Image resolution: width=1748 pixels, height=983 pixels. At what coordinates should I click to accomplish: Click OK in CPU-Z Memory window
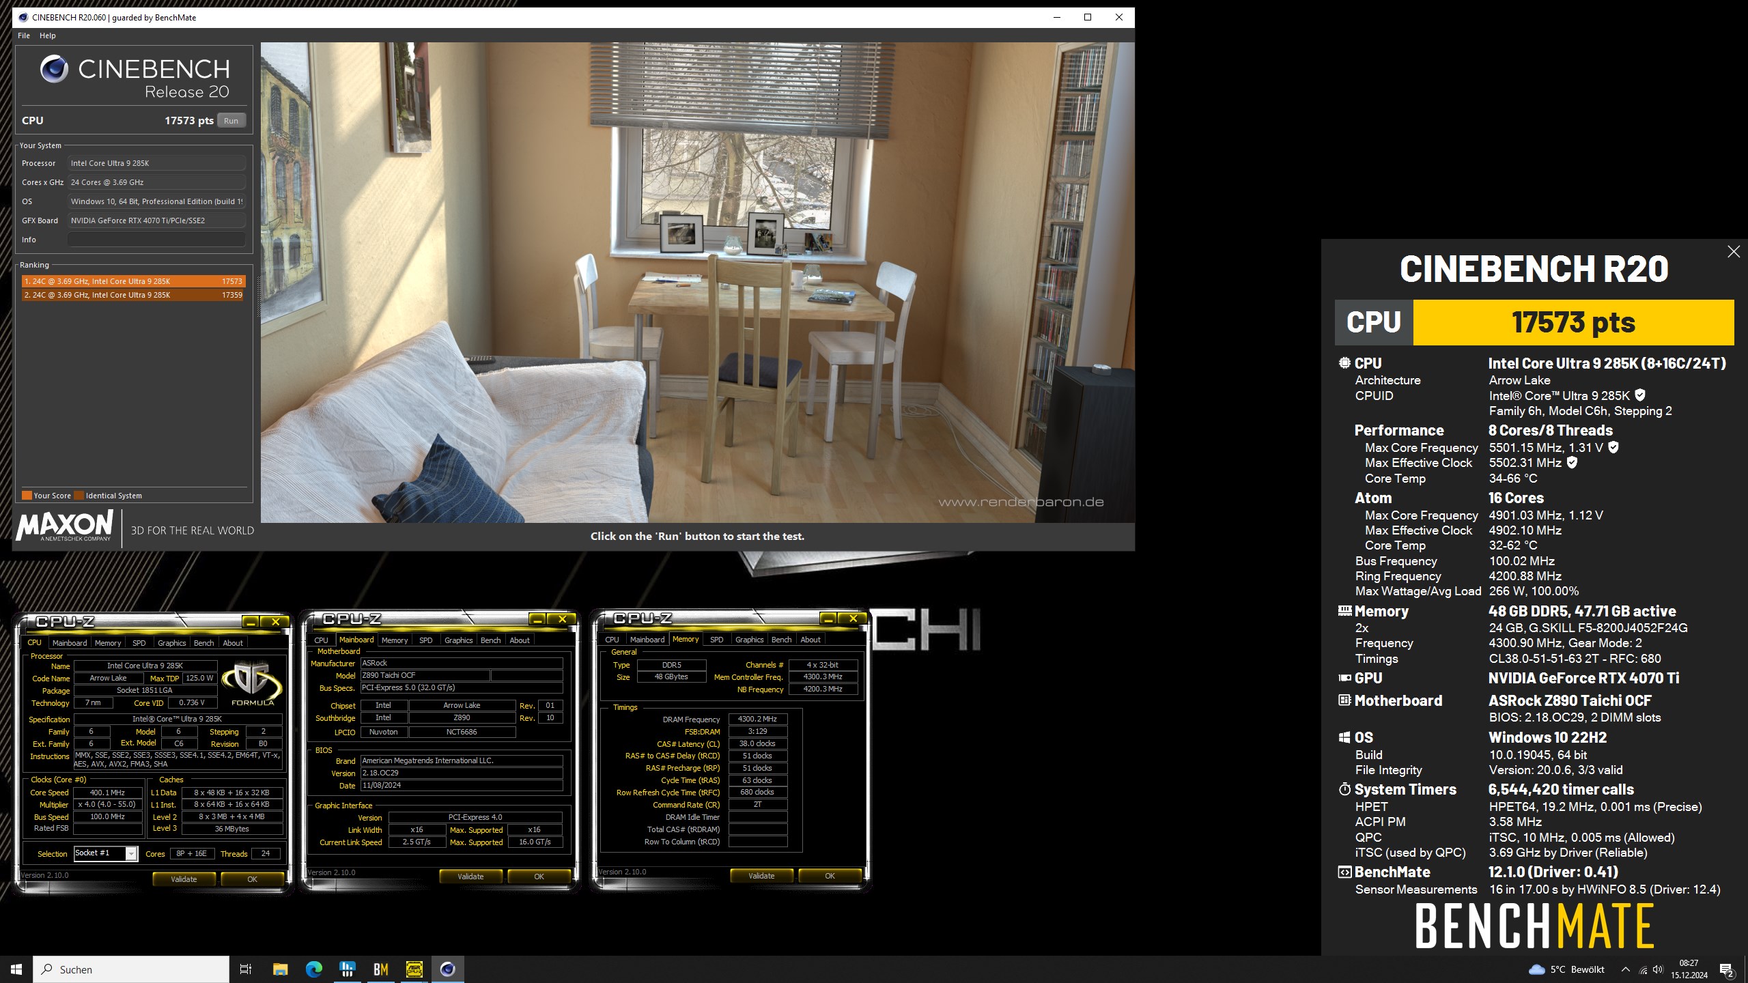(830, 876)
